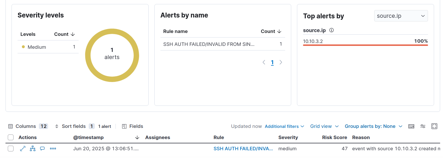Sort by @timestamp column header
This screenshot has width=443, height=158.
[x=88, y=137]
